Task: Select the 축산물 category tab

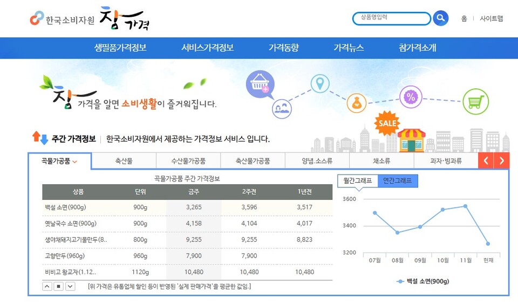Action: click(124, 161)
